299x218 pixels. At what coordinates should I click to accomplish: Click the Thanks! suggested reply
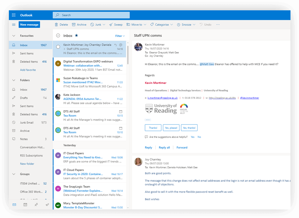click(x=153, y=128)
